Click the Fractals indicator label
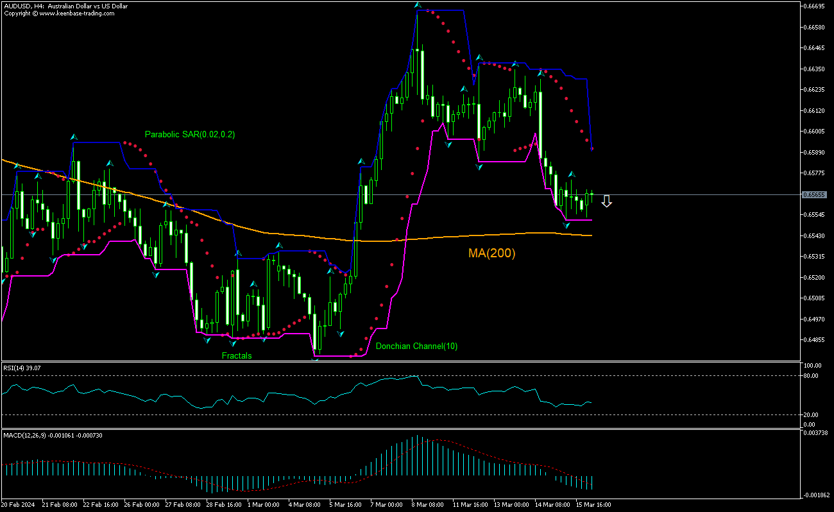Image resolution: width=834 pixels, height=512 pixels. pyautogui.click(x=237, y=355)
